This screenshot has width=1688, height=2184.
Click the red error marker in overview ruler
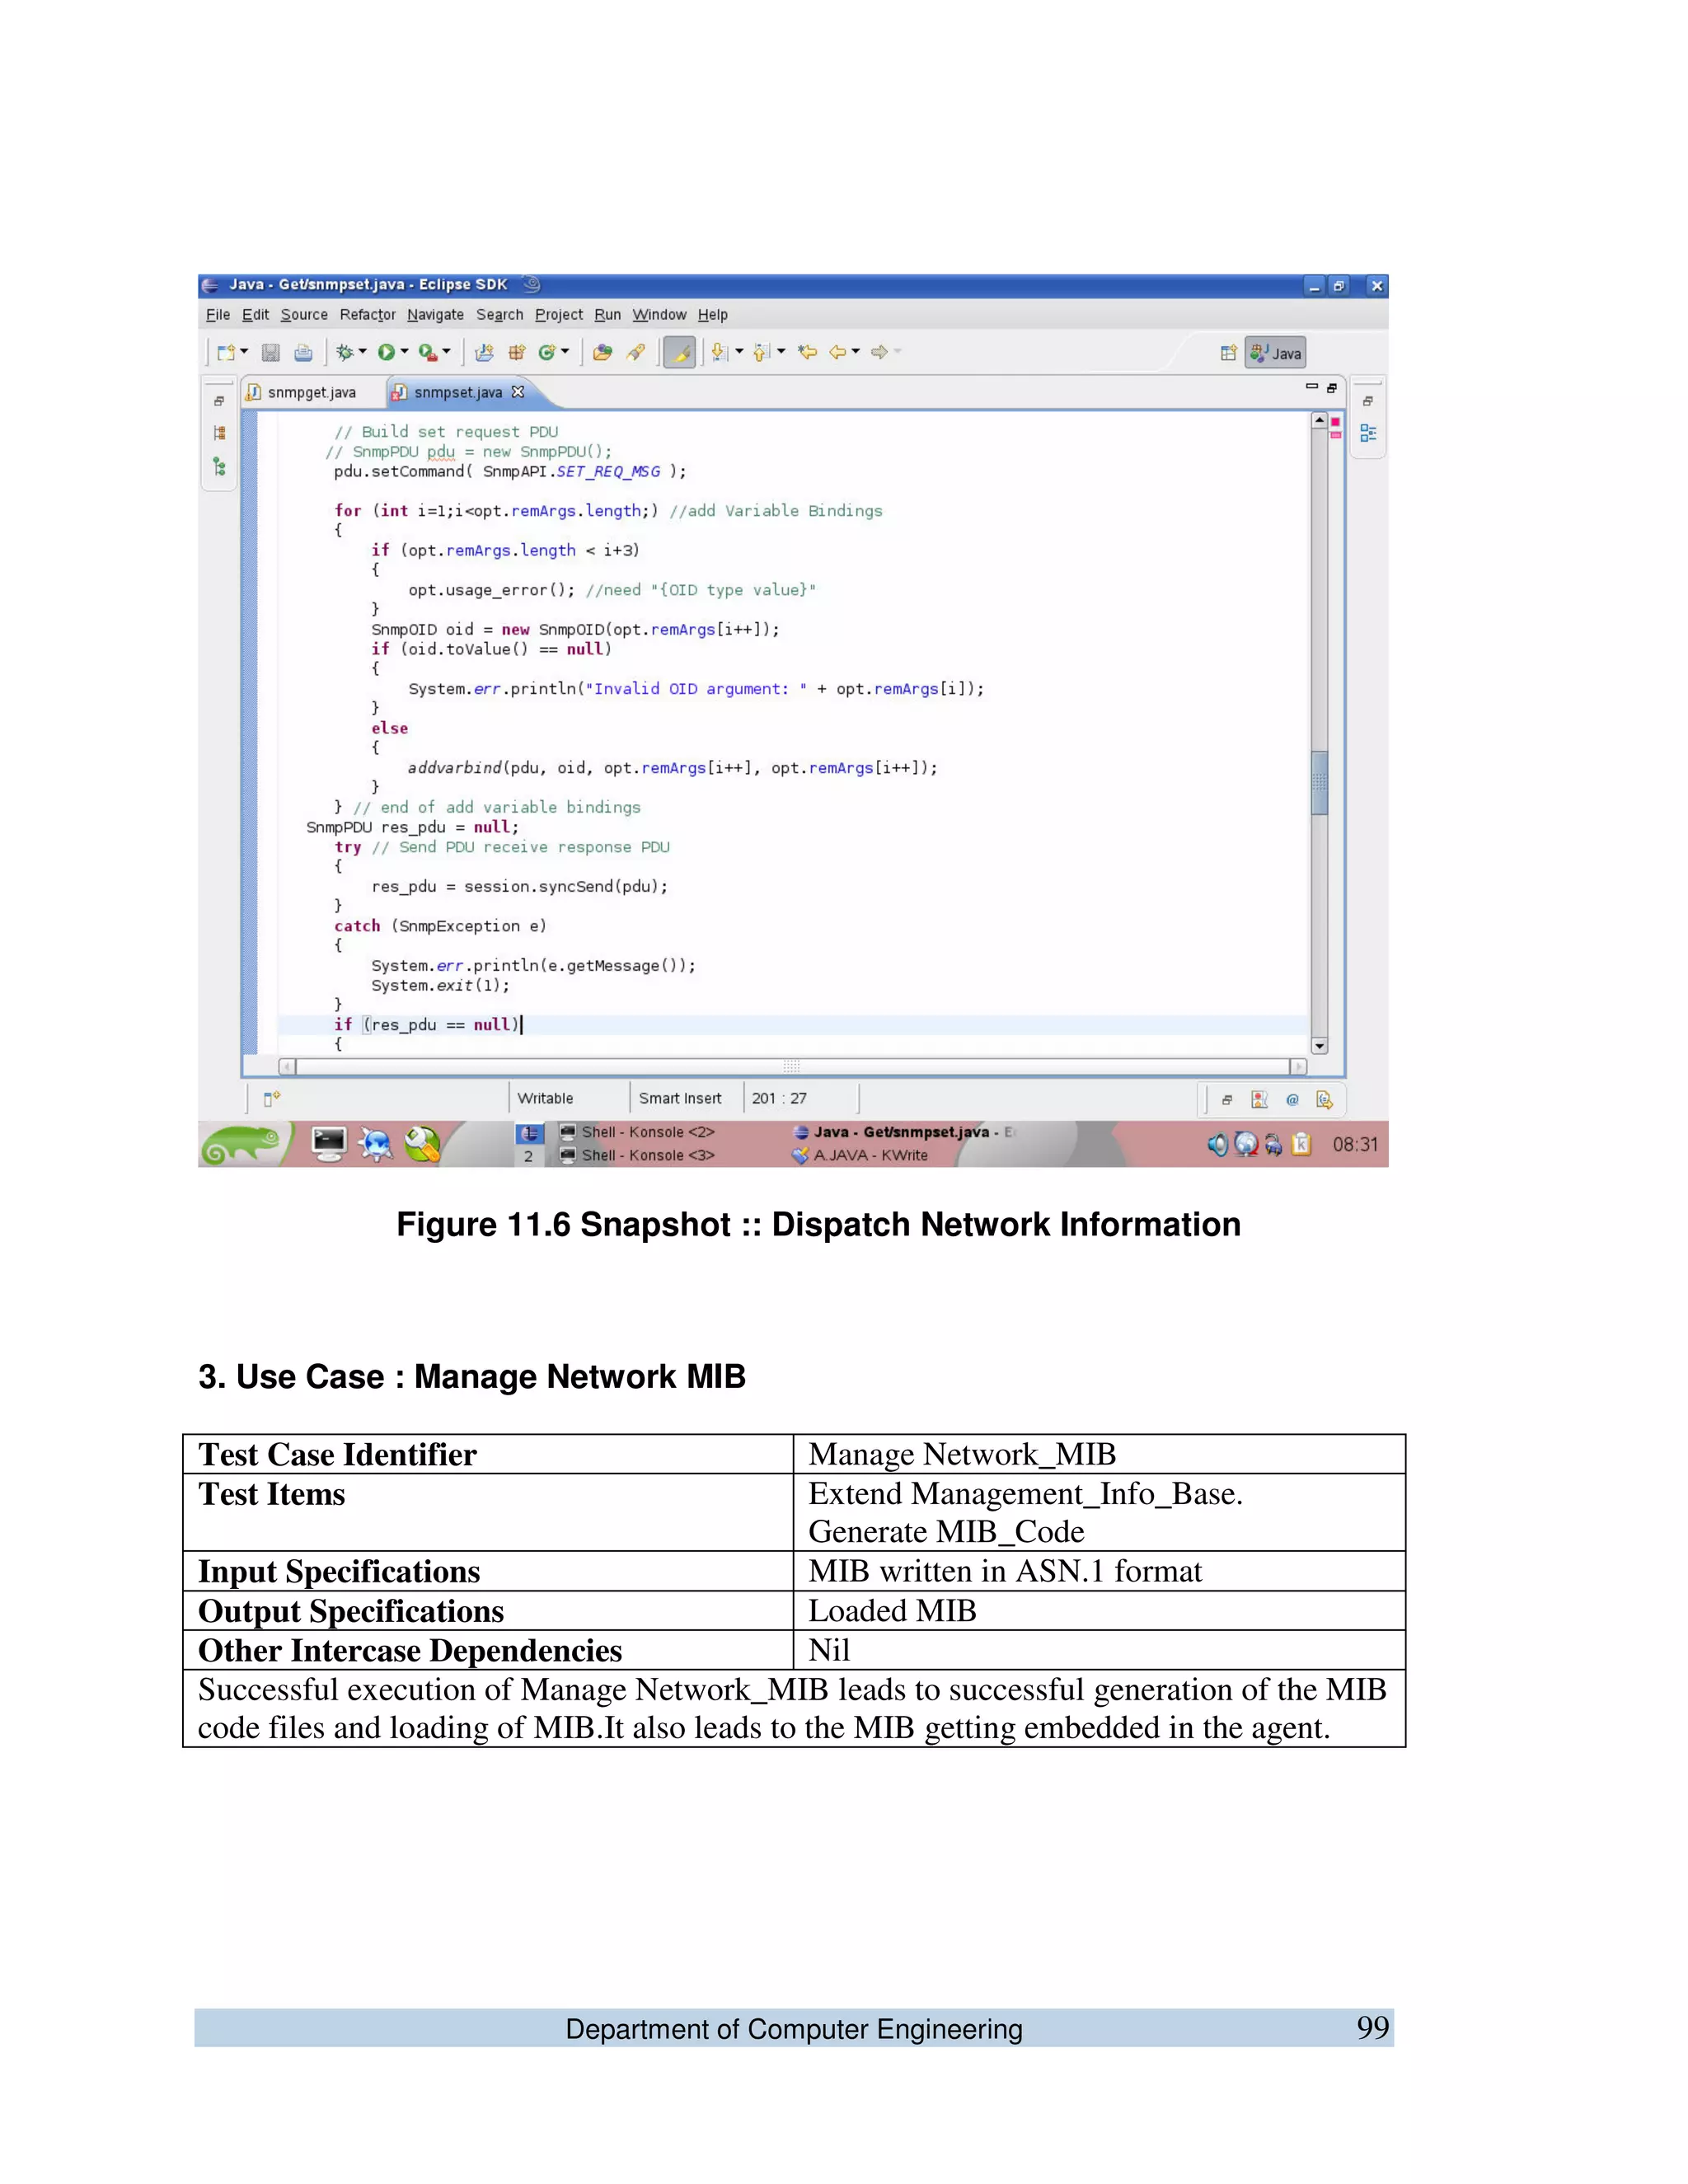[1335, 422]
